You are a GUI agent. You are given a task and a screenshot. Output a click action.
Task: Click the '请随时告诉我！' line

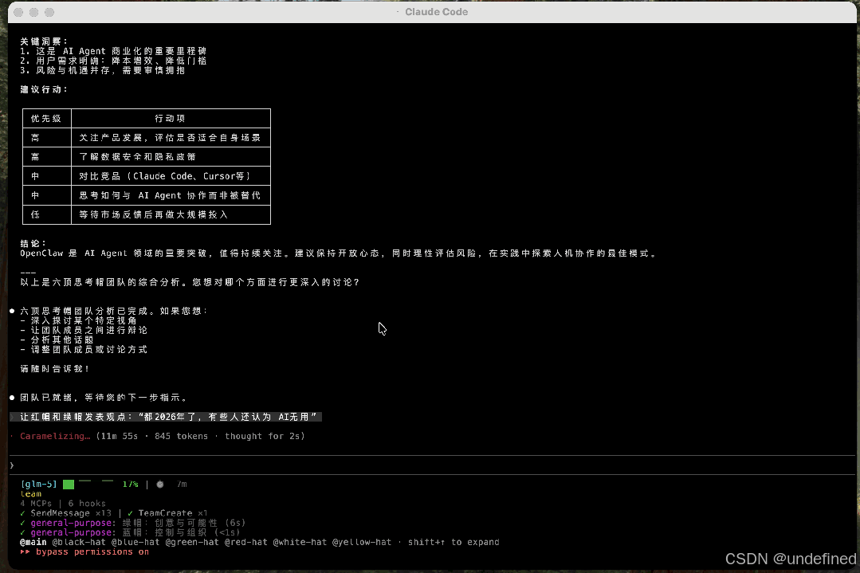(x=55, y=368)
